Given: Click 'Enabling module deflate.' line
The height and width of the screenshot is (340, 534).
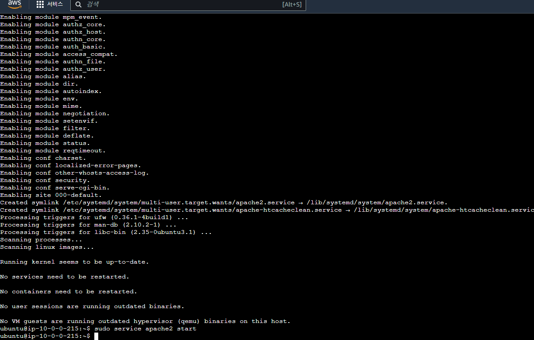Looking at the screenshot, I should click(x=47, y=136).
